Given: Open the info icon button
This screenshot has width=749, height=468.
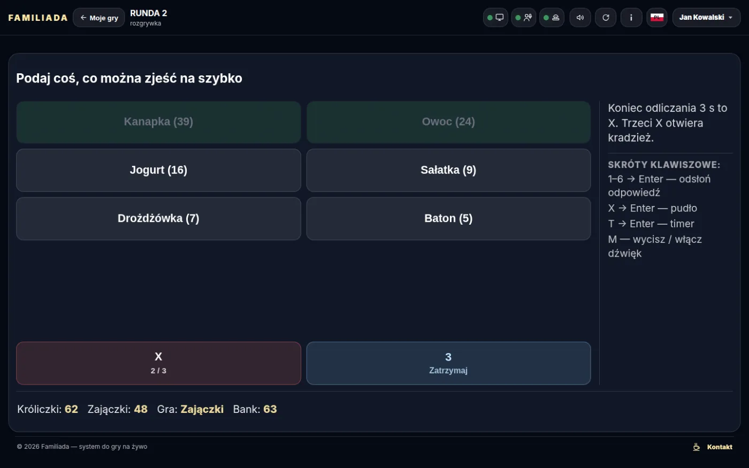Looking at the screenshot, I should (x=631, y=18).
